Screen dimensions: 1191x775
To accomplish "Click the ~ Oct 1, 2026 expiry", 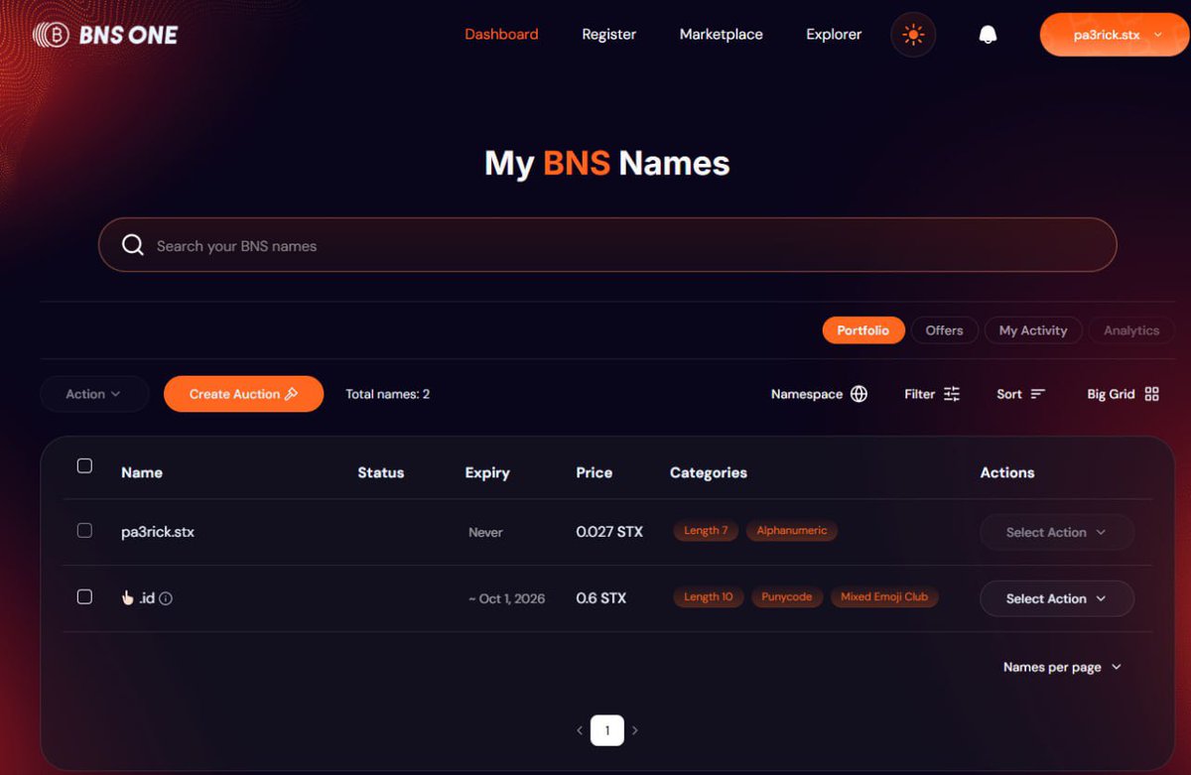I will click(506, 598).
